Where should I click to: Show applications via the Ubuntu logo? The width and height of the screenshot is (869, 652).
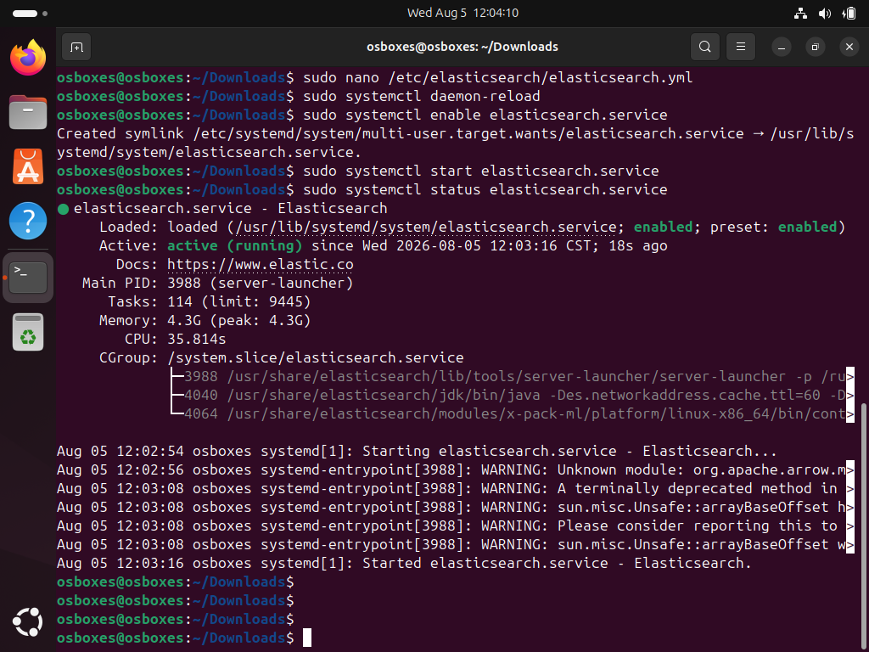28,622
